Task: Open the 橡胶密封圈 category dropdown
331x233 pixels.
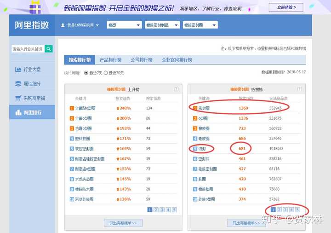Action: (200, 25)
